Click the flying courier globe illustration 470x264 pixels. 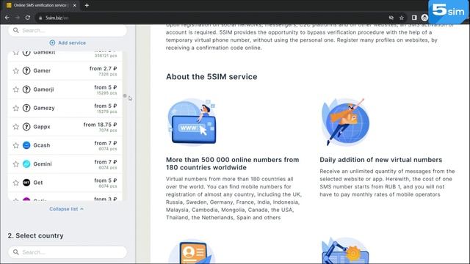(345, 122)
